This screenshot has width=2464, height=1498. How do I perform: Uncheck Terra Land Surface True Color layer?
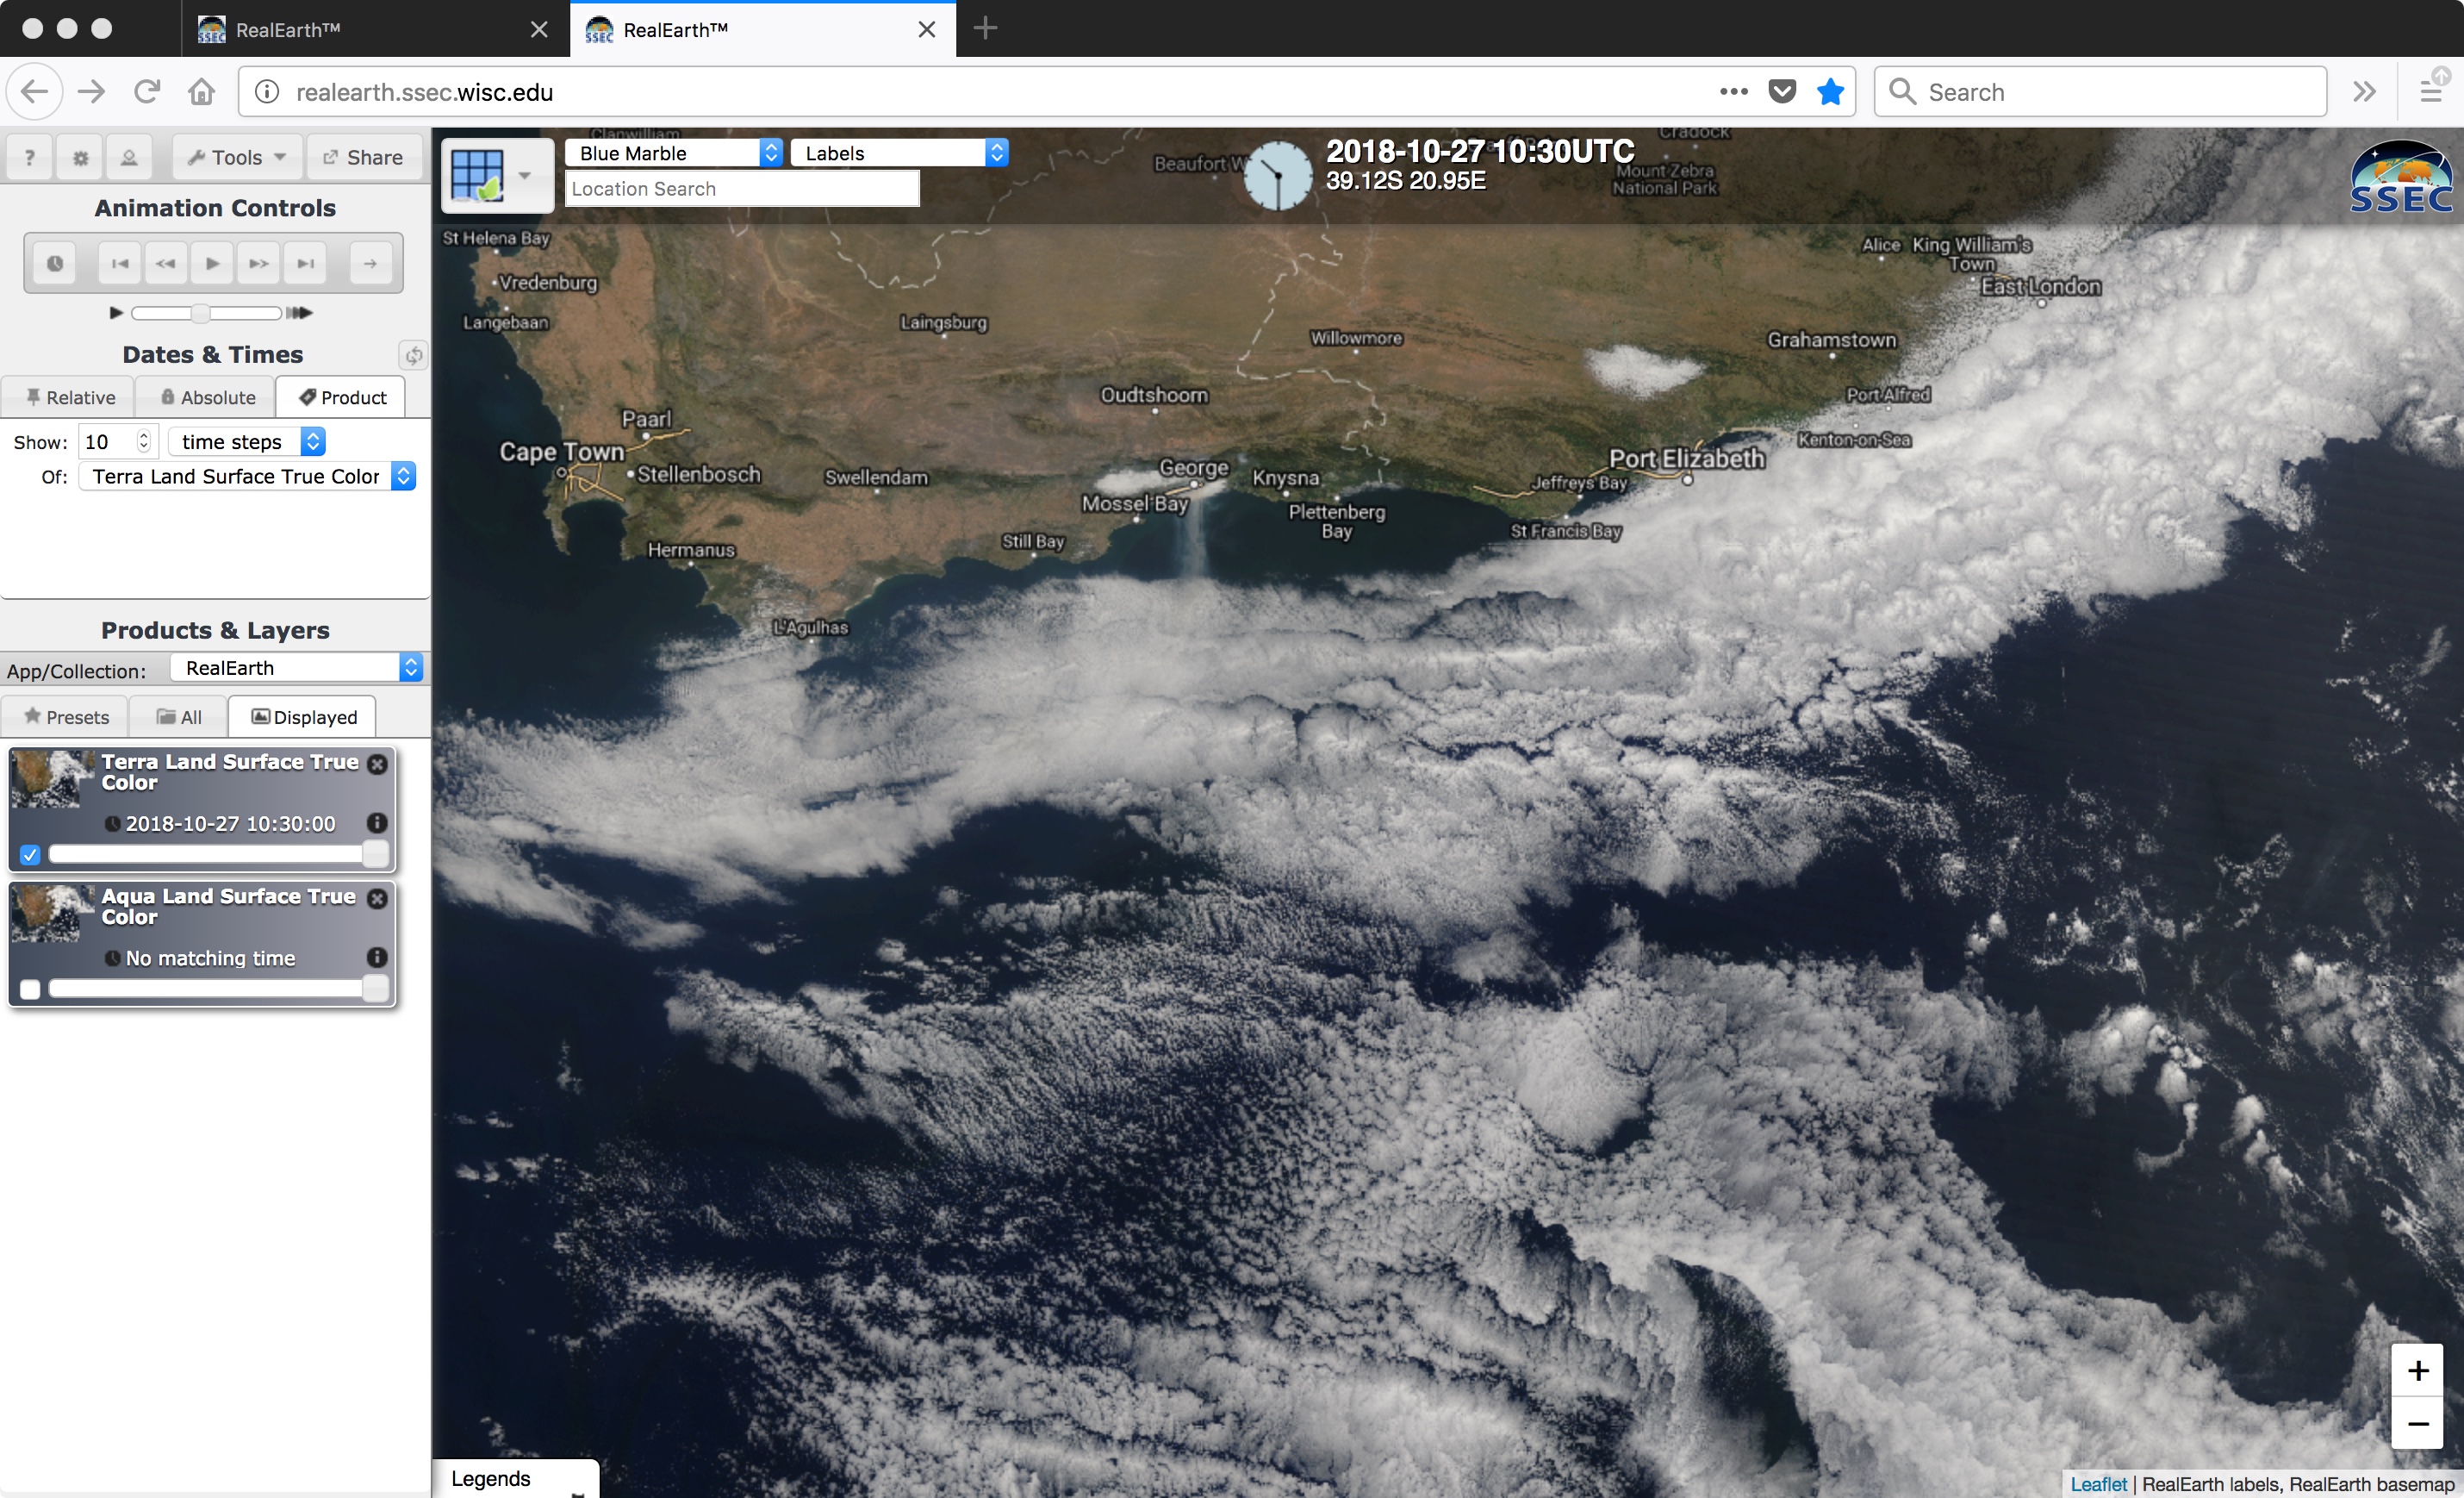pos(30,854)
